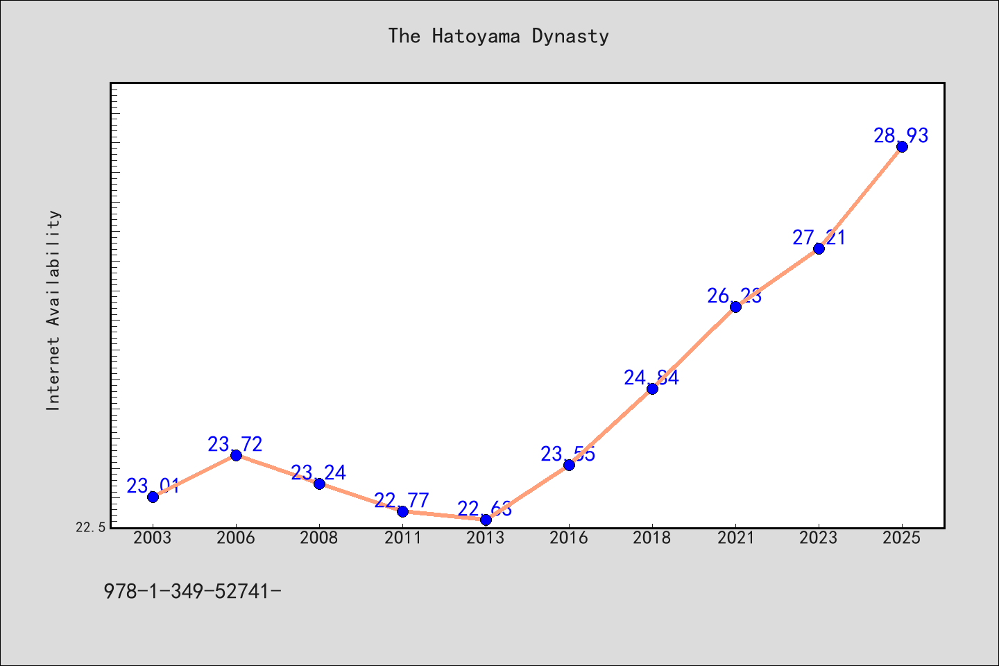Click the x-axis tick label 2021
The width and height of the screenshot is (999, 666).
[x=735, y=538]
